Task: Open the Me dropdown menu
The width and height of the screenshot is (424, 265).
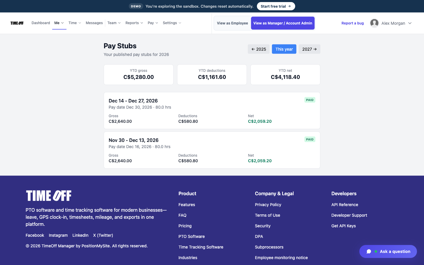Action: pos(59,23)
